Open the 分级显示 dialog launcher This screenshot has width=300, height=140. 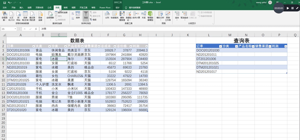pyautogui.click(x=213, y=24)
